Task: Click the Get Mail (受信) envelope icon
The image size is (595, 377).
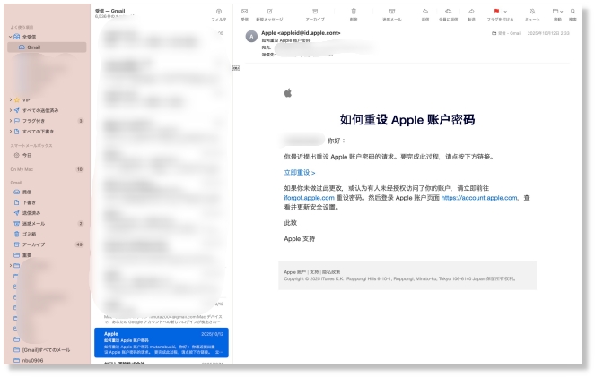Action: 244,12
